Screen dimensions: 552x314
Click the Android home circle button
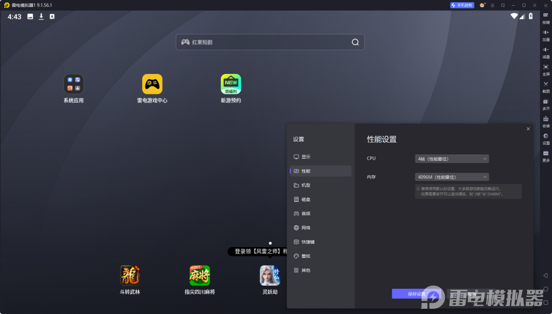pyautogui.click(x=545, y=289)
